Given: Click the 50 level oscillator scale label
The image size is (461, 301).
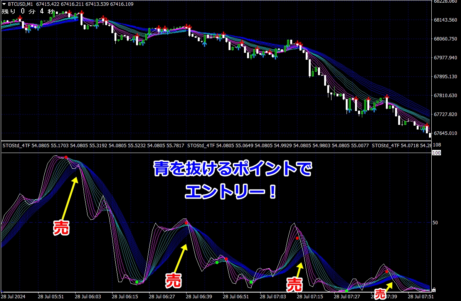Looking at the screenshot, I should (435, 223).
